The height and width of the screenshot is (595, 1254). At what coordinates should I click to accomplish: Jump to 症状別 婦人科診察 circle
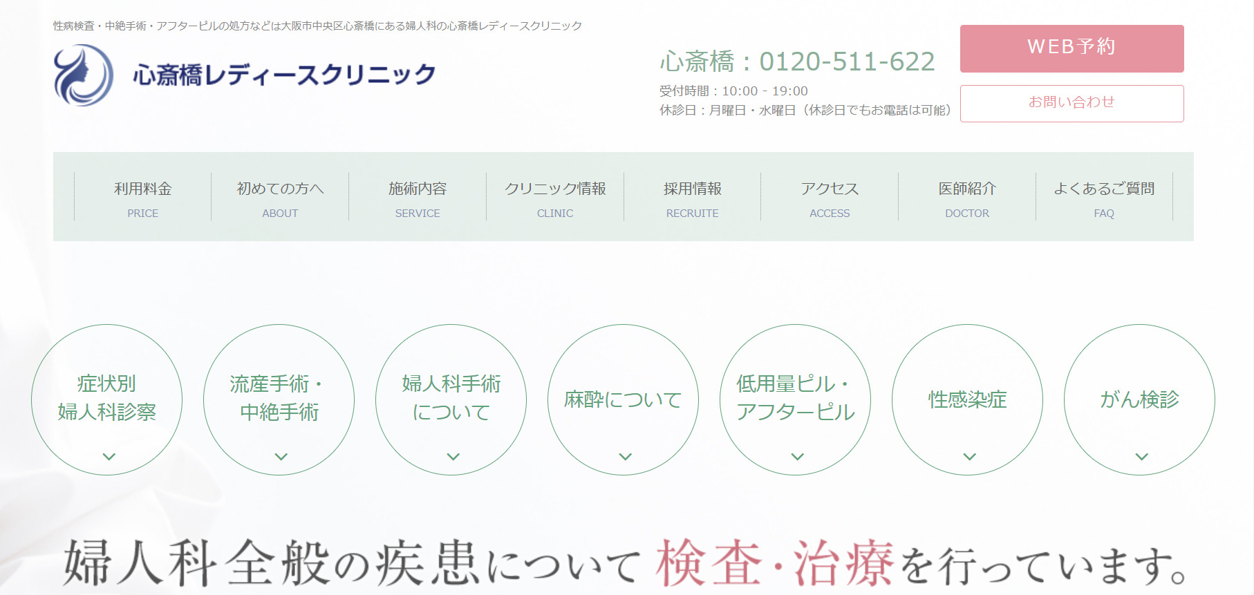click(107, 399)
